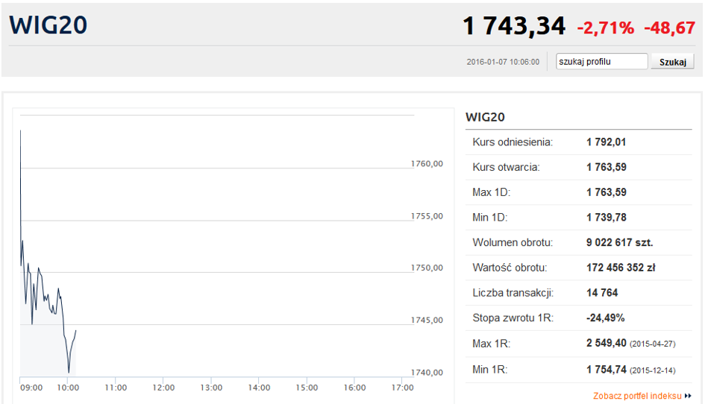The width and height of the screenshot is (705, 404).
Task: Select the Kurs odniesienia row label
Action: 513,142
